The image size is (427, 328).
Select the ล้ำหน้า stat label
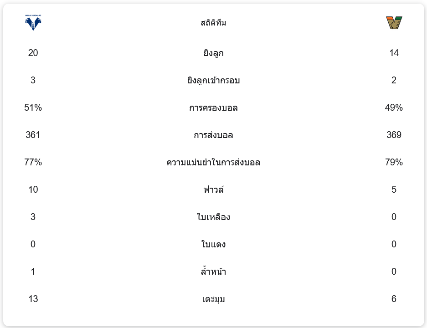click(213, 272)
